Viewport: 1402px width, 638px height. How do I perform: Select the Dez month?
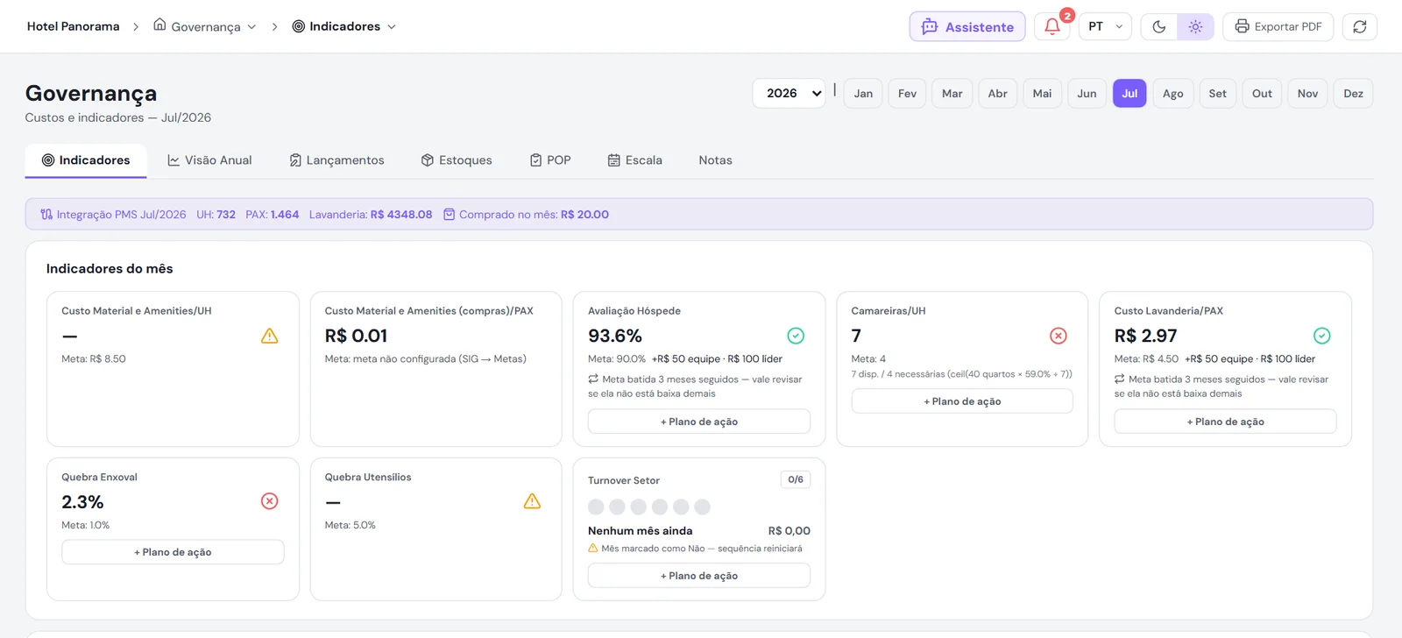1353,93
